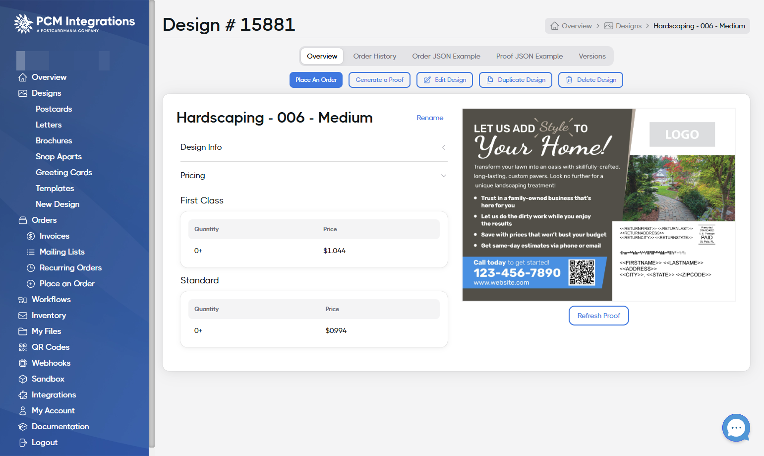This screenshot has width=764, height=456.
Task: Click the Designs breadcrumb link
Action: pos(623,26)
